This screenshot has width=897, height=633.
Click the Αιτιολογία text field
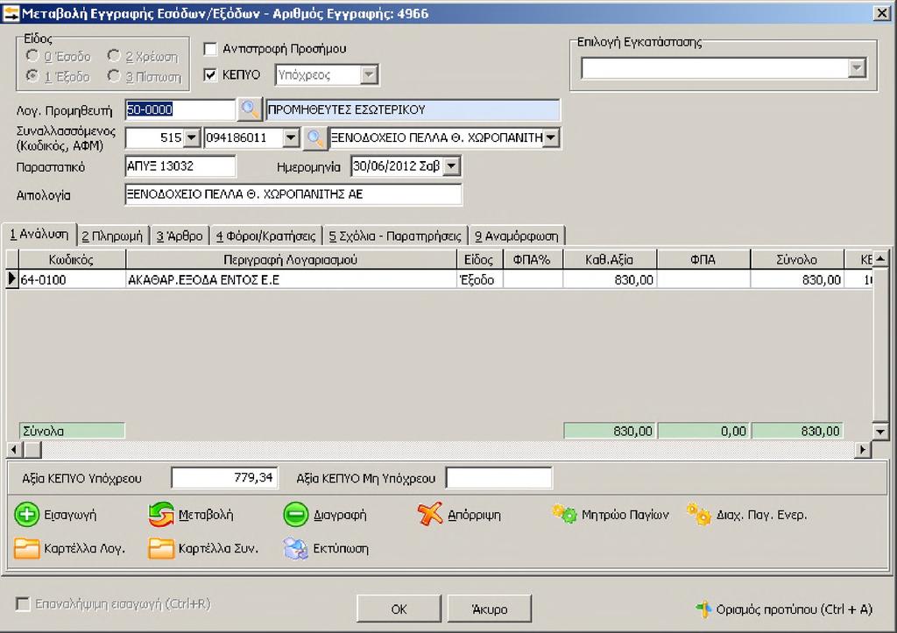click(x=293, y=194)
